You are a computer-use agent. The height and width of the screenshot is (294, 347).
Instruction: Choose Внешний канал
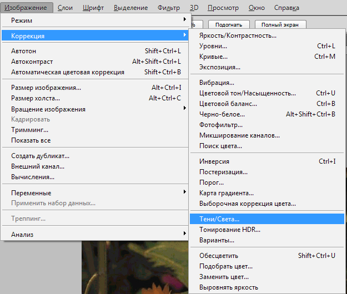tap(95, 166)
